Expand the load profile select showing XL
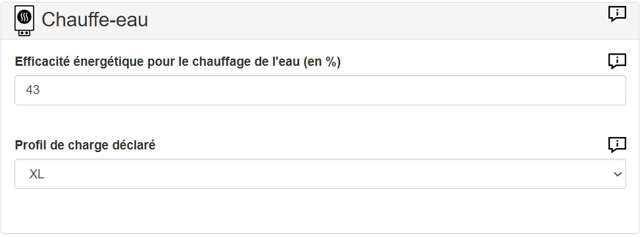 [x=320, y=174]
